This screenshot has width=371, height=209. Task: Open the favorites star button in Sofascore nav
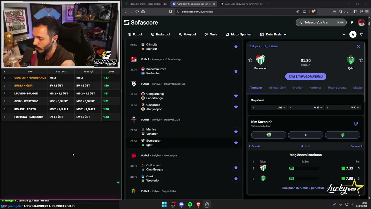pyautogui.click(x=353, y=34)
